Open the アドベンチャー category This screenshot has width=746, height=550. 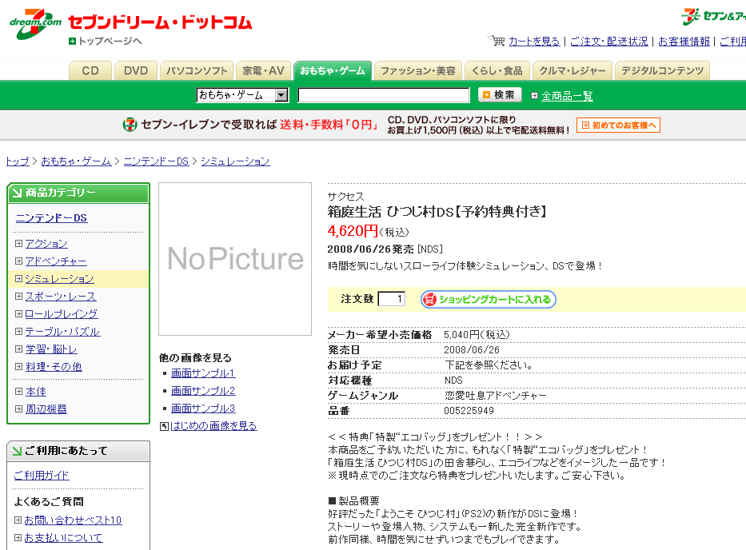56,261
